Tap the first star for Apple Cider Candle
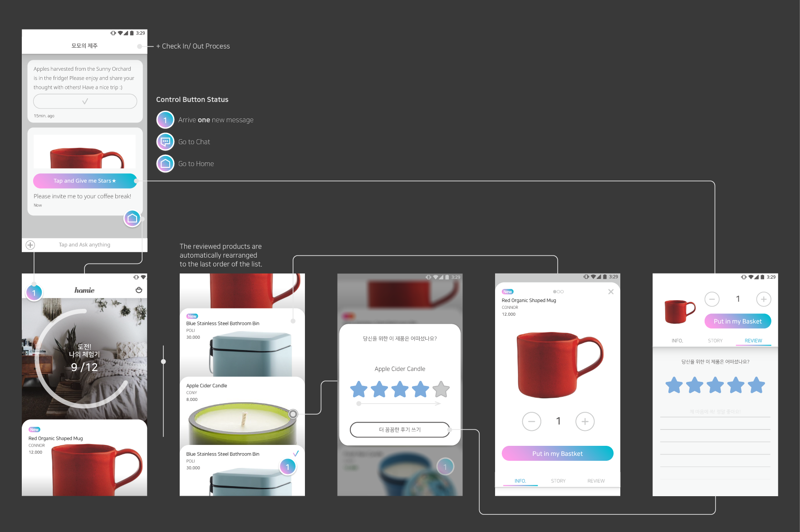 [x=359, y=389]
